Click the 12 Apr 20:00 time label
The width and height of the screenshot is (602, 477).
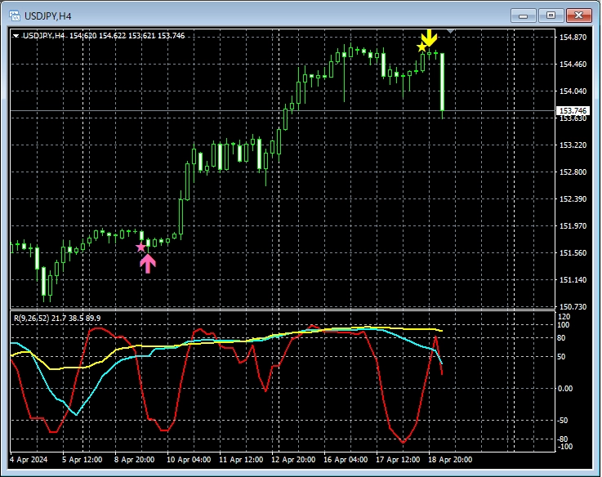point(293,460)
